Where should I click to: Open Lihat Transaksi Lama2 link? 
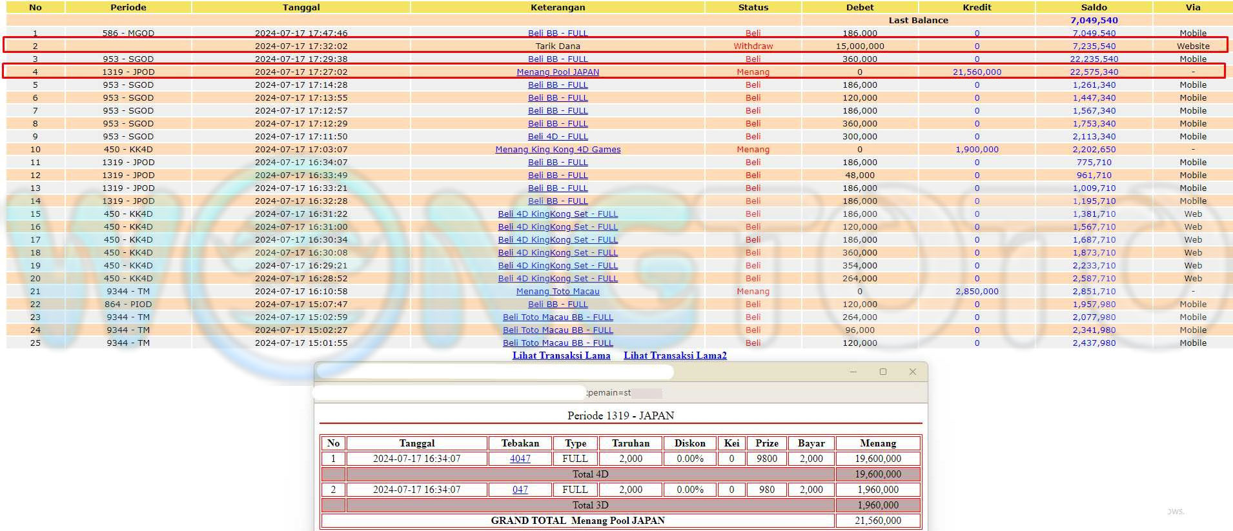tap(675, 356)
